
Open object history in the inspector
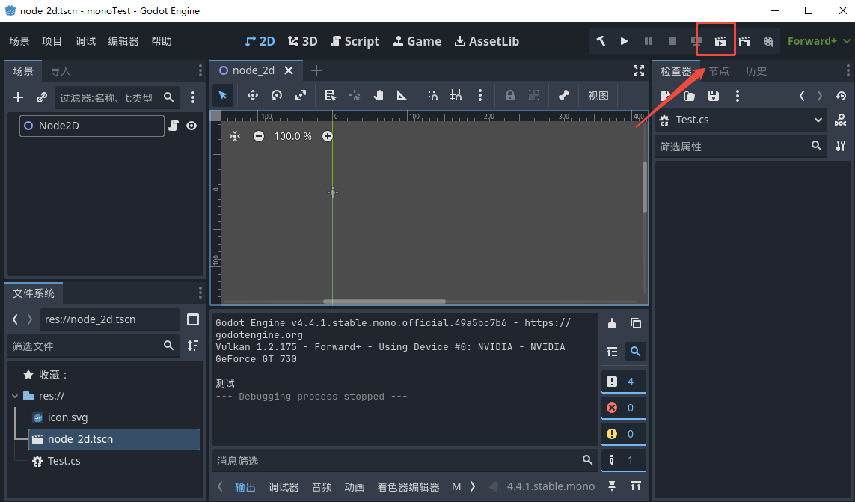841,96
